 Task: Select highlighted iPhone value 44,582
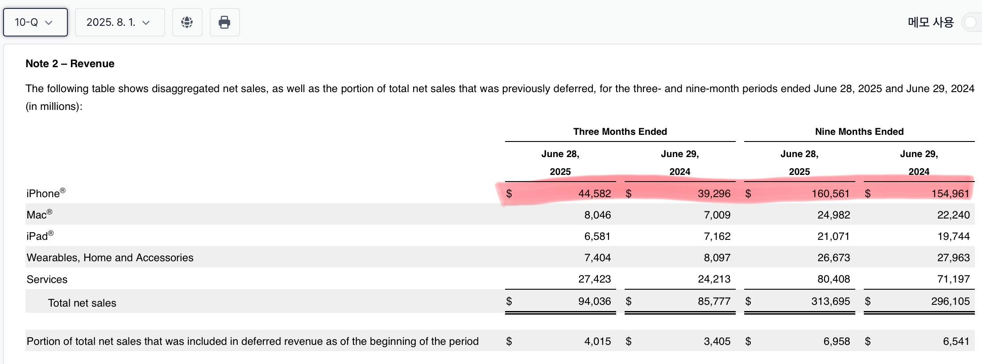(594, 194)
